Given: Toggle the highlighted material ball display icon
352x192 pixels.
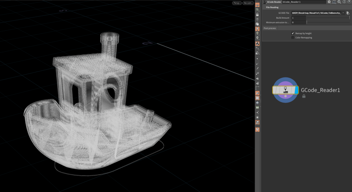Looking at the screenshot, I should 257,43.
